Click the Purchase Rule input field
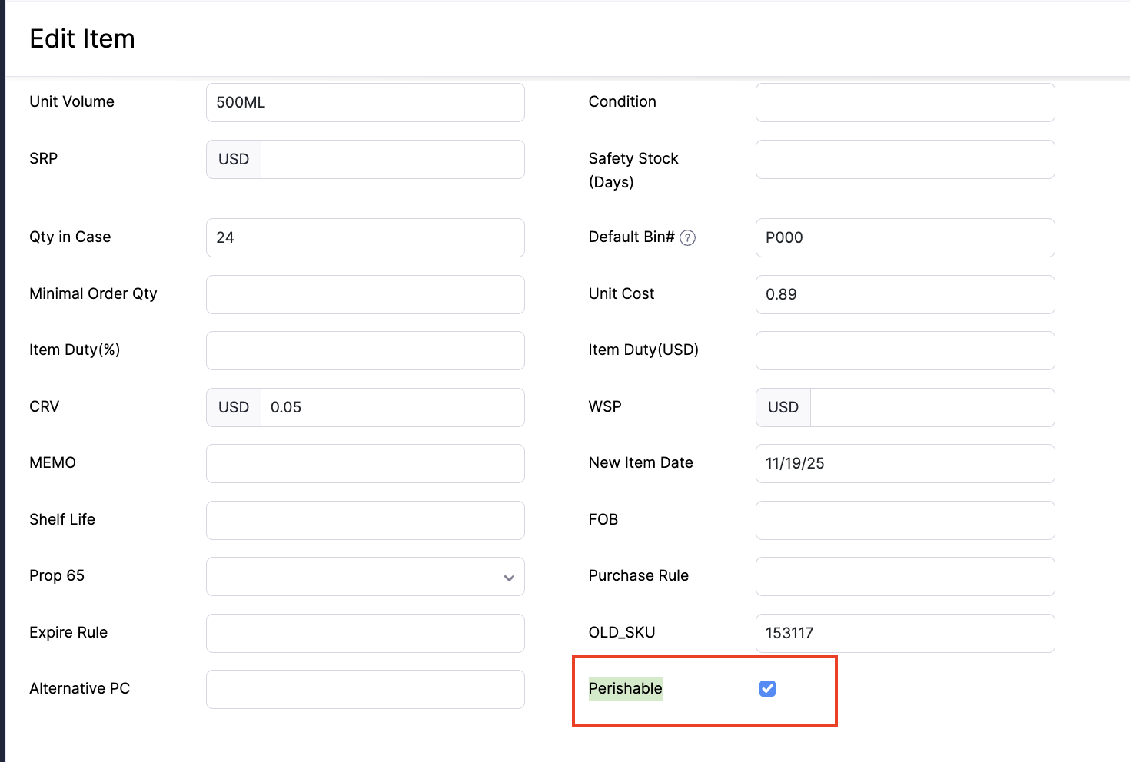 (x=905, y=577)
